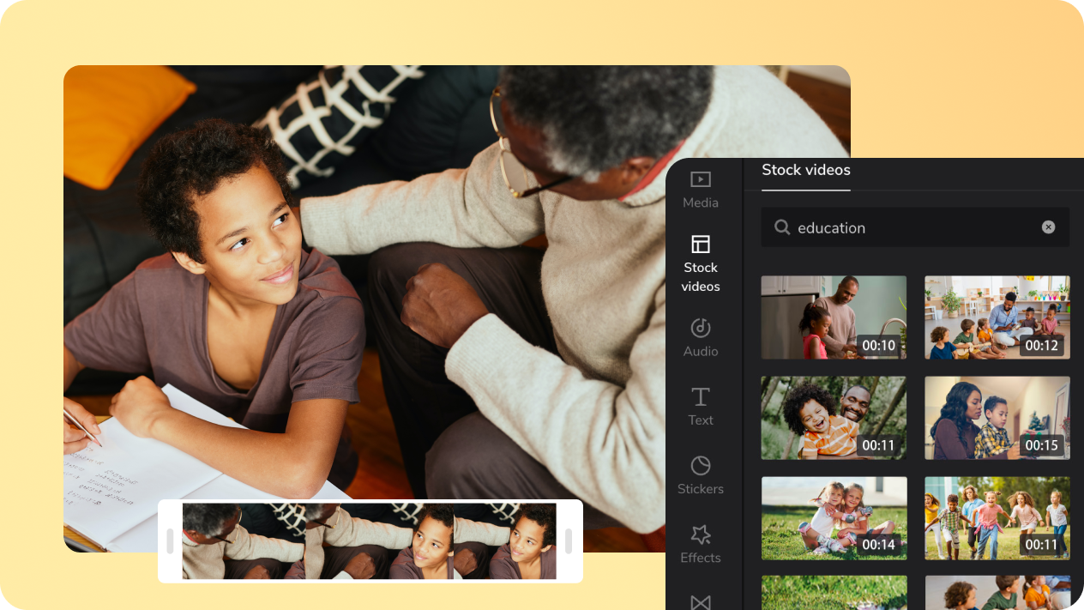Click the 00:14 duration badge

click(x=878, y=545)
